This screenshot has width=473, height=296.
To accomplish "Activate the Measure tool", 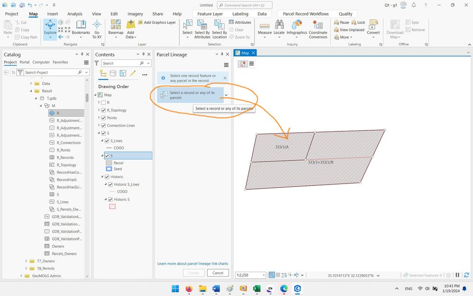I will 264,29.
